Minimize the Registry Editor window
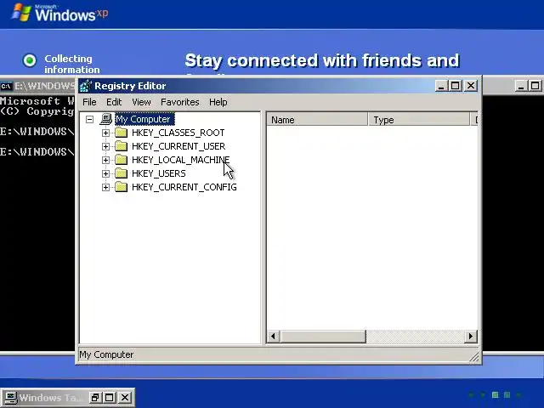 (x=441, y=86)
